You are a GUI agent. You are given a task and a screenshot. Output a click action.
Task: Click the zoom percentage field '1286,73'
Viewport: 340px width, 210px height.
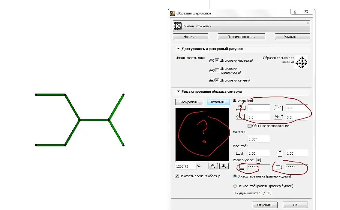(186, 166)
